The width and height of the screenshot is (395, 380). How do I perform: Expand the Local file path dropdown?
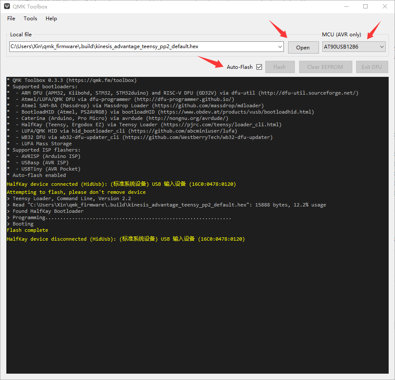pyautogui.click(x=280, y=47)
